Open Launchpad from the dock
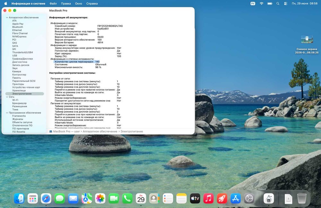Screen dimensions: 321x208 coord(32,198)
